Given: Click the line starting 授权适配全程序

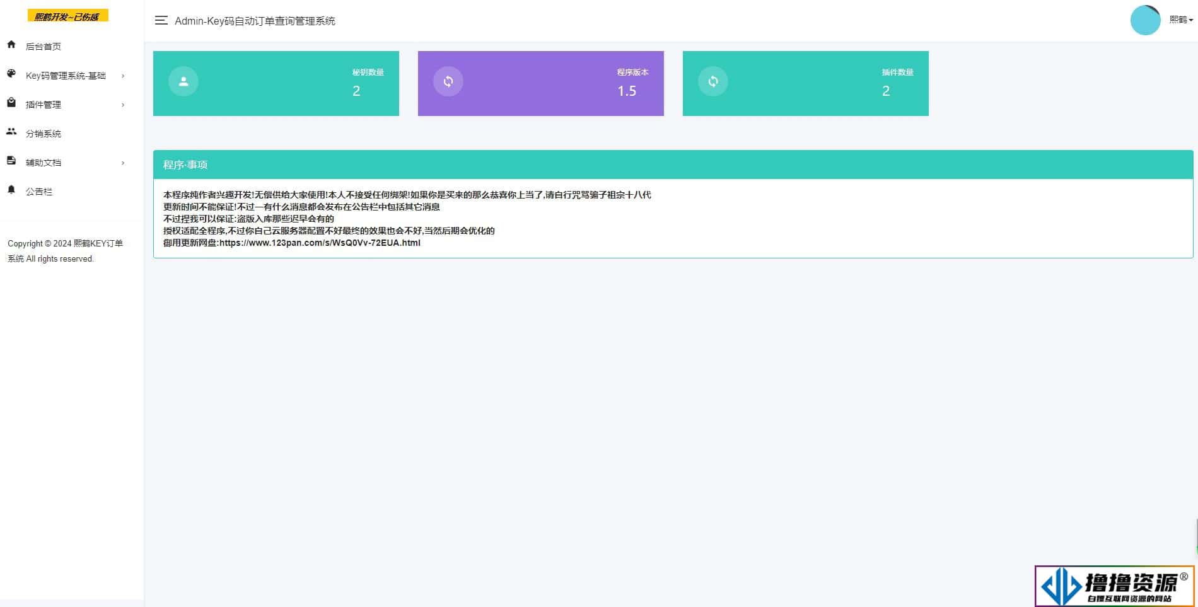Looking at the screenshot, I should (x=329, y=231).
